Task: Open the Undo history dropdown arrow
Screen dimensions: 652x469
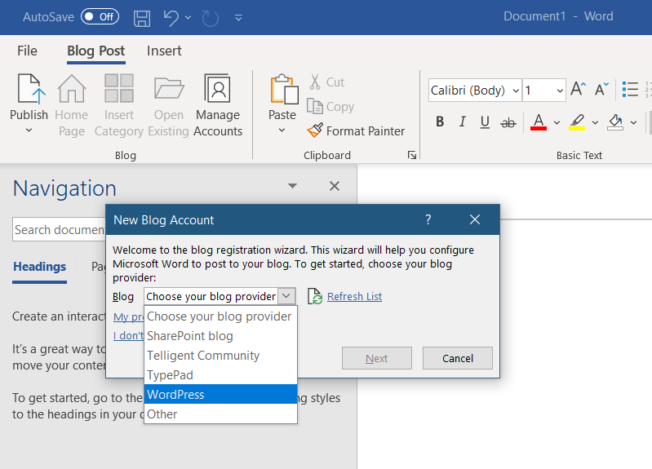Action: [188, 17]
